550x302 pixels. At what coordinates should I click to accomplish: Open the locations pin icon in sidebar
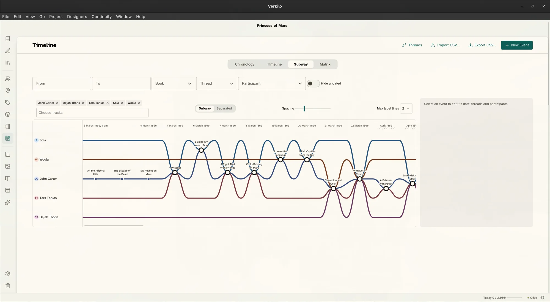point(8,91)
